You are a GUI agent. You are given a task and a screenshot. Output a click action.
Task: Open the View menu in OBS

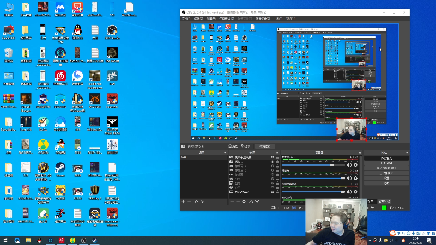tap(211, 19)
